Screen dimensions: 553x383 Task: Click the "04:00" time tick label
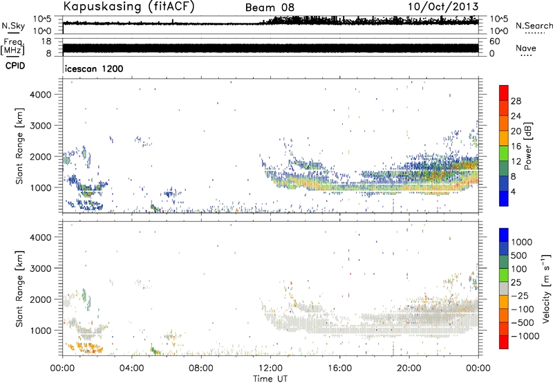click(x=132, y=368)
